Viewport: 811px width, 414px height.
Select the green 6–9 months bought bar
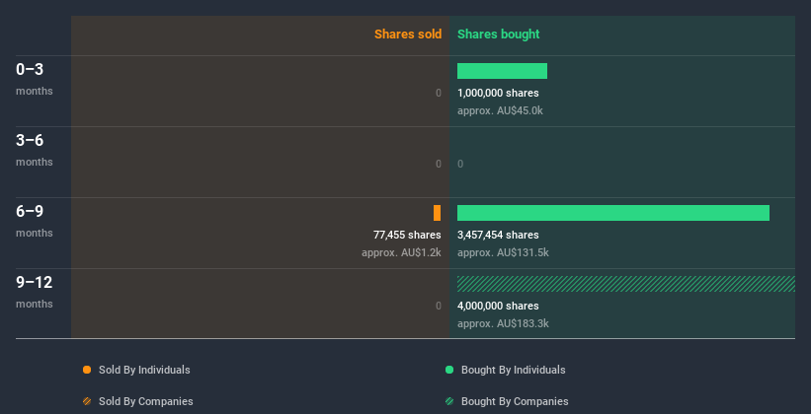click(x=612, y=213)
